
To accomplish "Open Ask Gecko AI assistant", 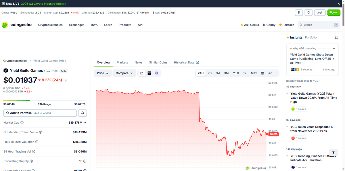I will 250,25.
